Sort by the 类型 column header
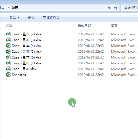138x138 pixels. click(x=114, y=26)
